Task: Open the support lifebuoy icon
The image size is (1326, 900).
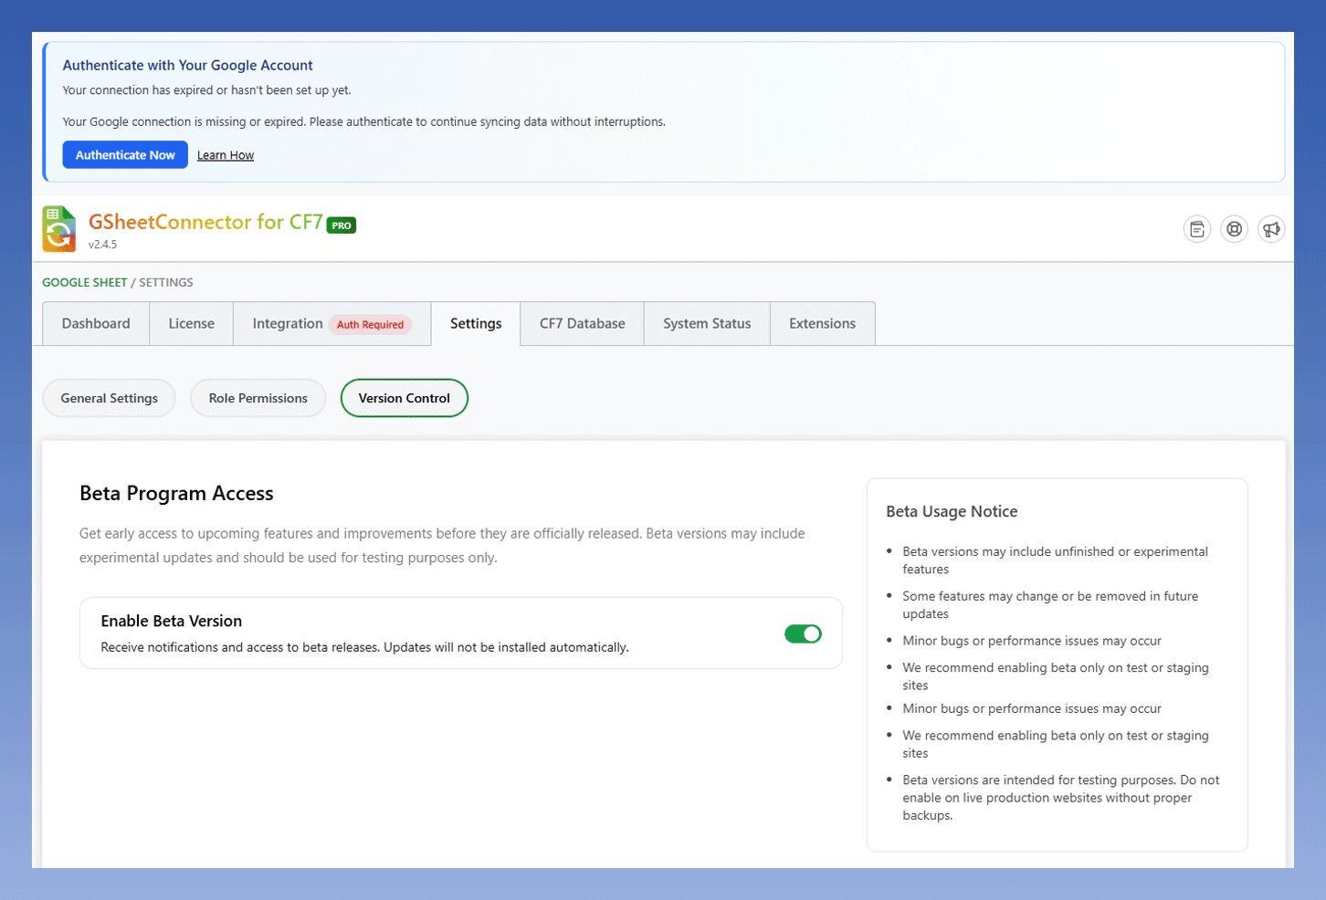Action: coord(1234,229)
